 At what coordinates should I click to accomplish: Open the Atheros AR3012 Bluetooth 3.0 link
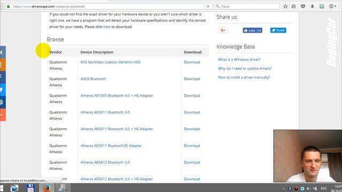[105, 162]
